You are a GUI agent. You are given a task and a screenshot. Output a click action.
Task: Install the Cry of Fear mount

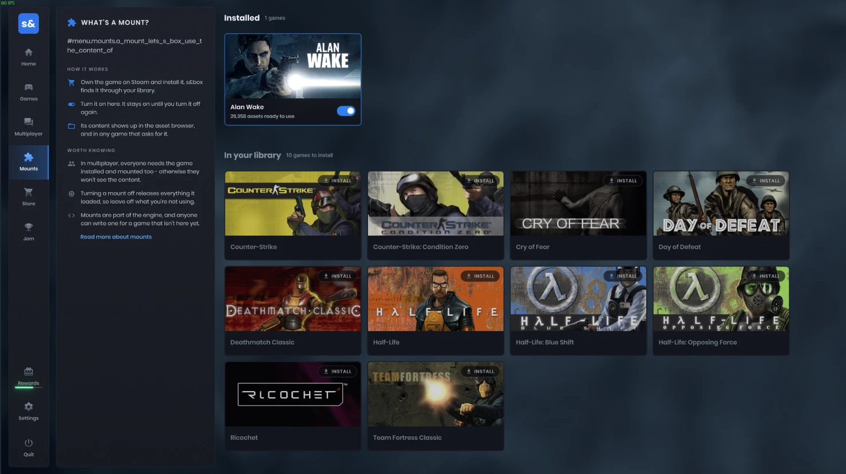pos(623,181)
